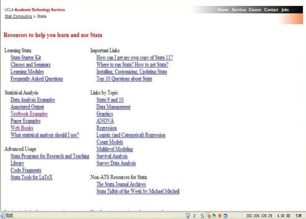Image resolution: width=306 pixels, height=219 pixels.
Task: Click the 4.00 KB status bar entry
Action: click(283, 216)
